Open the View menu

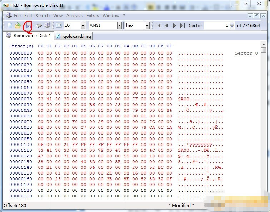58,16
